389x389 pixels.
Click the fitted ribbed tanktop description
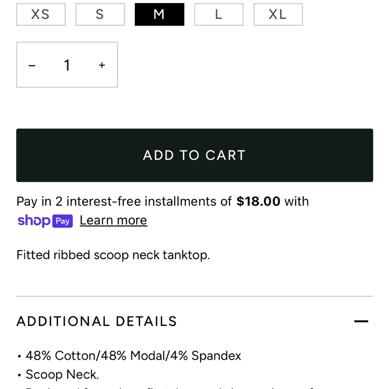pos(113,255)
